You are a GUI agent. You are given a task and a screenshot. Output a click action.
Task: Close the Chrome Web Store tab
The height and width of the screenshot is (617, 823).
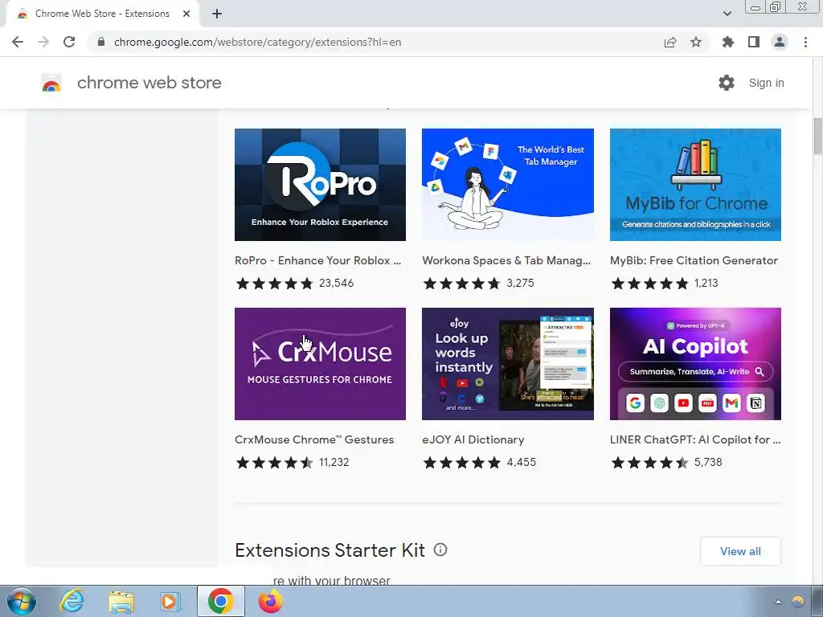click(x=186, y=14)
